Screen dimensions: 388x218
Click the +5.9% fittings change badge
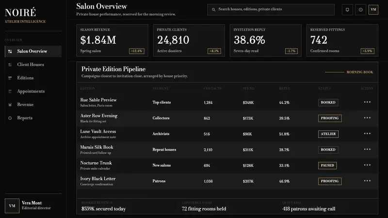click(368, 51)
